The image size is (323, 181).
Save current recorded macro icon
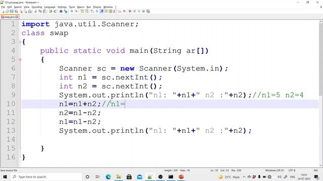tap(148, 11)
